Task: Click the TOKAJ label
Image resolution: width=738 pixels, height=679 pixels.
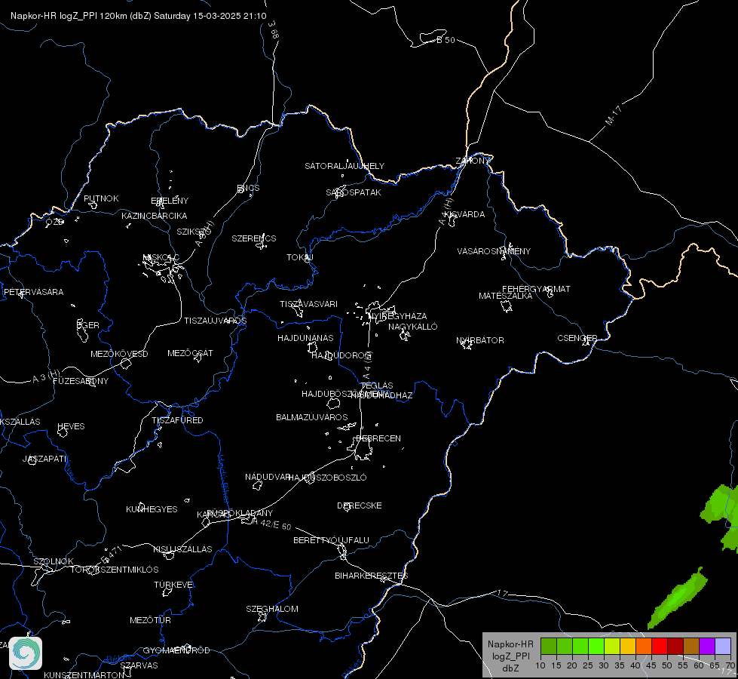Action: (x=300, y=257)
